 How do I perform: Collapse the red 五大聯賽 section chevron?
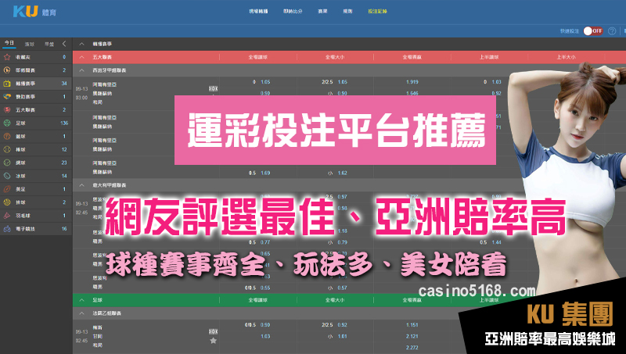(x=81, y=57)
